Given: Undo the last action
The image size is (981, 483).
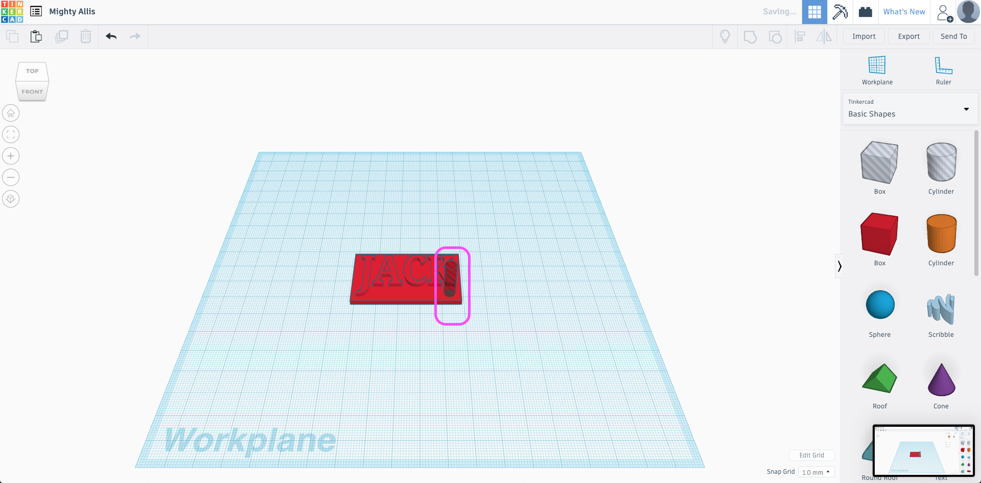Looking at the screenshot, I should point(111,36).
